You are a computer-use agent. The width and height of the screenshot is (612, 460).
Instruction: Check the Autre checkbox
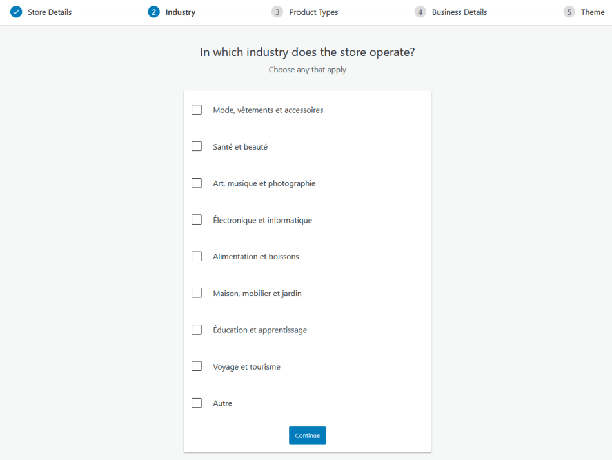pyautogui.click(x=197, y=403)
